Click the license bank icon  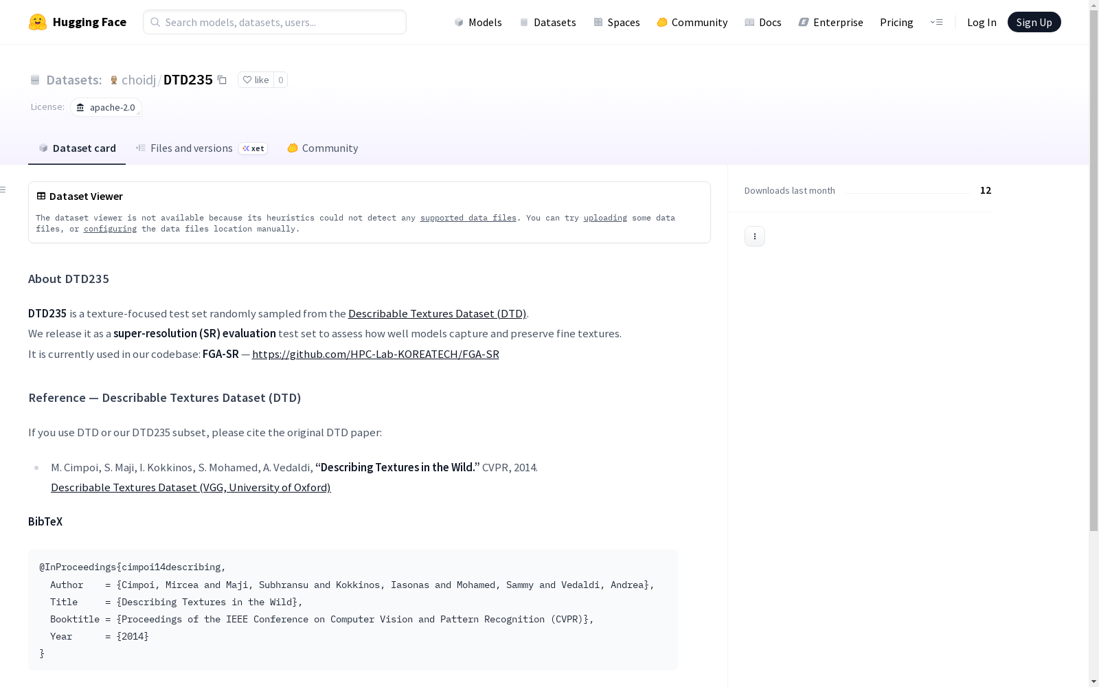(x=80, y=107)
